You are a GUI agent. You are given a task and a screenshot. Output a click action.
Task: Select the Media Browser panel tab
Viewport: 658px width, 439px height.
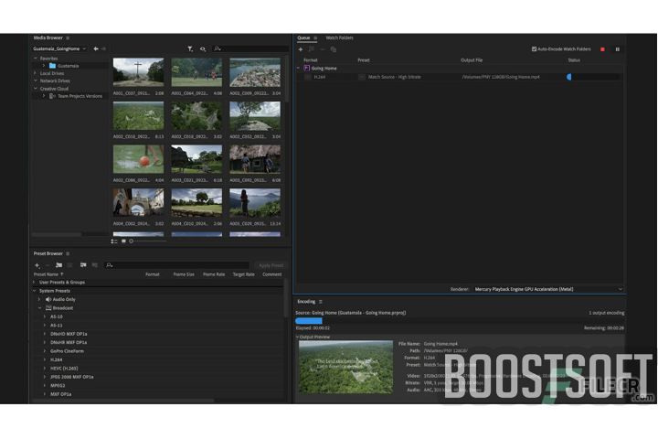pos(48,37)
